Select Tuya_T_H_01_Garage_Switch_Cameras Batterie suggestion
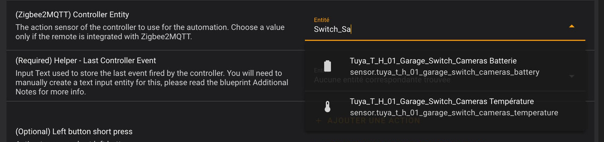This screenshot has width=604, height=142. pos(445,66)
